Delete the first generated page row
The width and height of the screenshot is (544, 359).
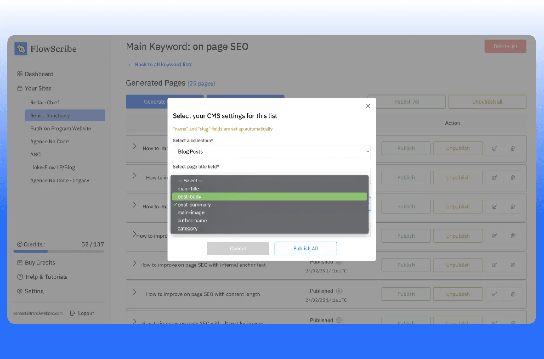coord(513,148)
